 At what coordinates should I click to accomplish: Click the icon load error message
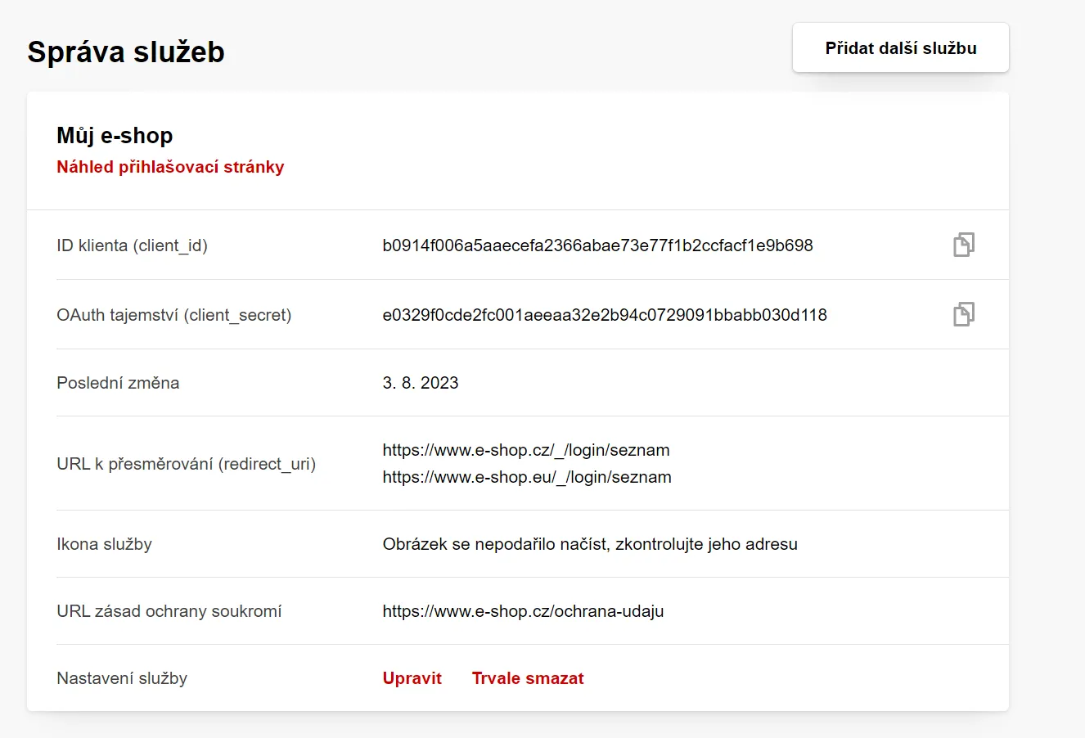pyautogui.click(x=590, y=544)
